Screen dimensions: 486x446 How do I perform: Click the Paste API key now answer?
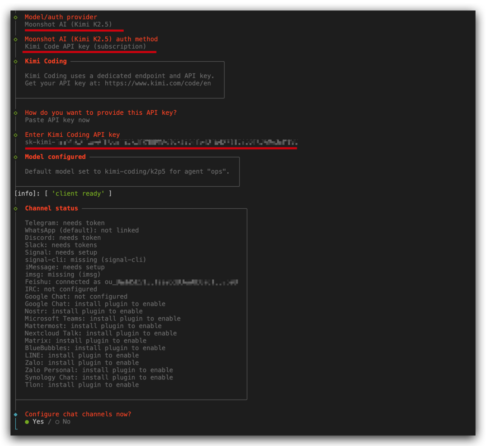[57, 120]
